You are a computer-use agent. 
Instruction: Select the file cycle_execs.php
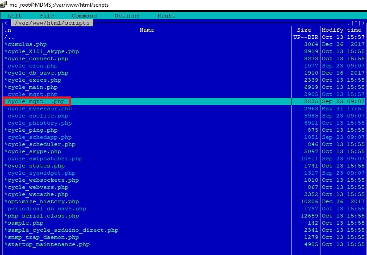[33, 80]
